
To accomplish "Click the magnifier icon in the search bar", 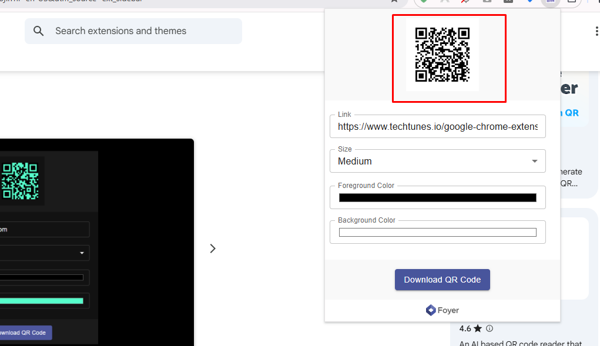I will [38, 31].
